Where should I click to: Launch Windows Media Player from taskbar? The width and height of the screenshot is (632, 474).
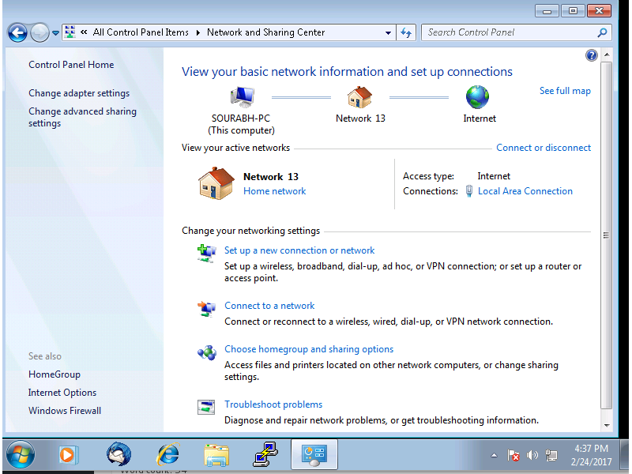[69, 455]
